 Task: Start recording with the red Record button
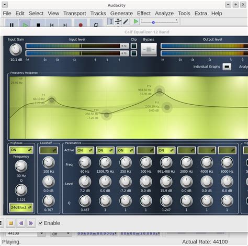[81, 24]
